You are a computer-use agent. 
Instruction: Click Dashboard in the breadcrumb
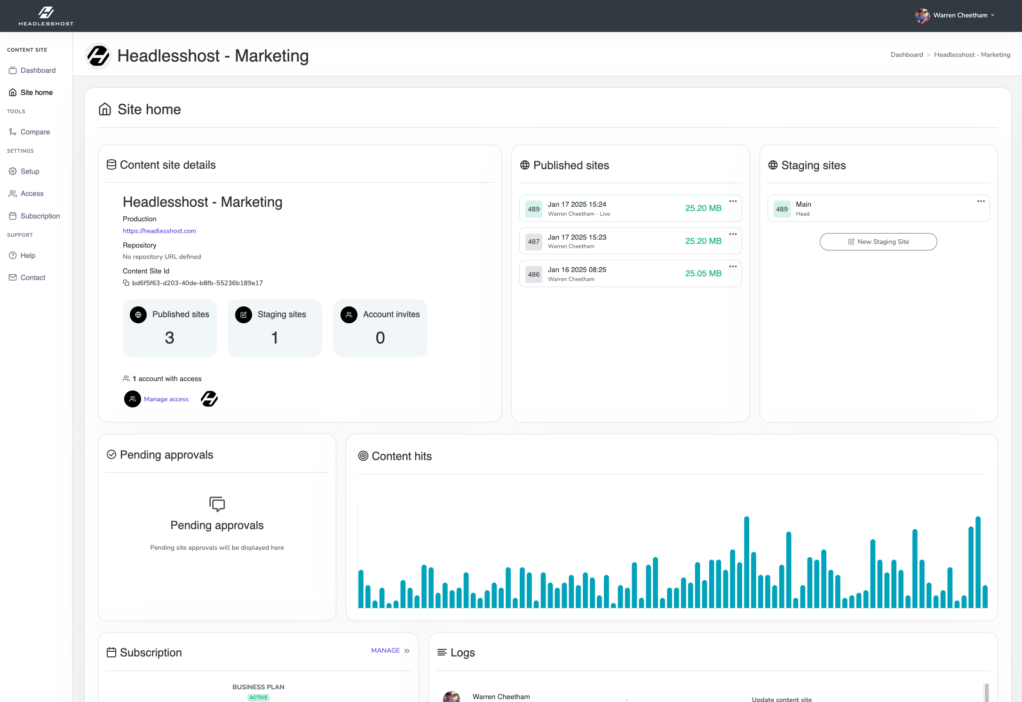tap(906, 55)
